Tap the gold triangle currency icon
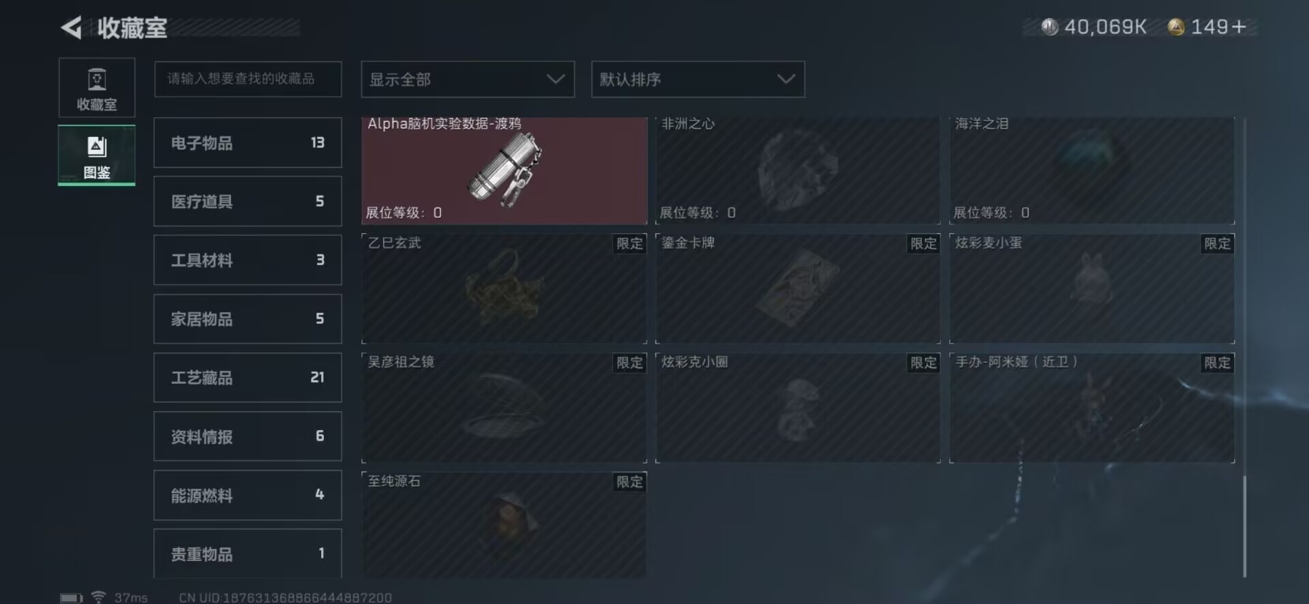This screenshot has height=604, width=1309. coord(1176,27)
